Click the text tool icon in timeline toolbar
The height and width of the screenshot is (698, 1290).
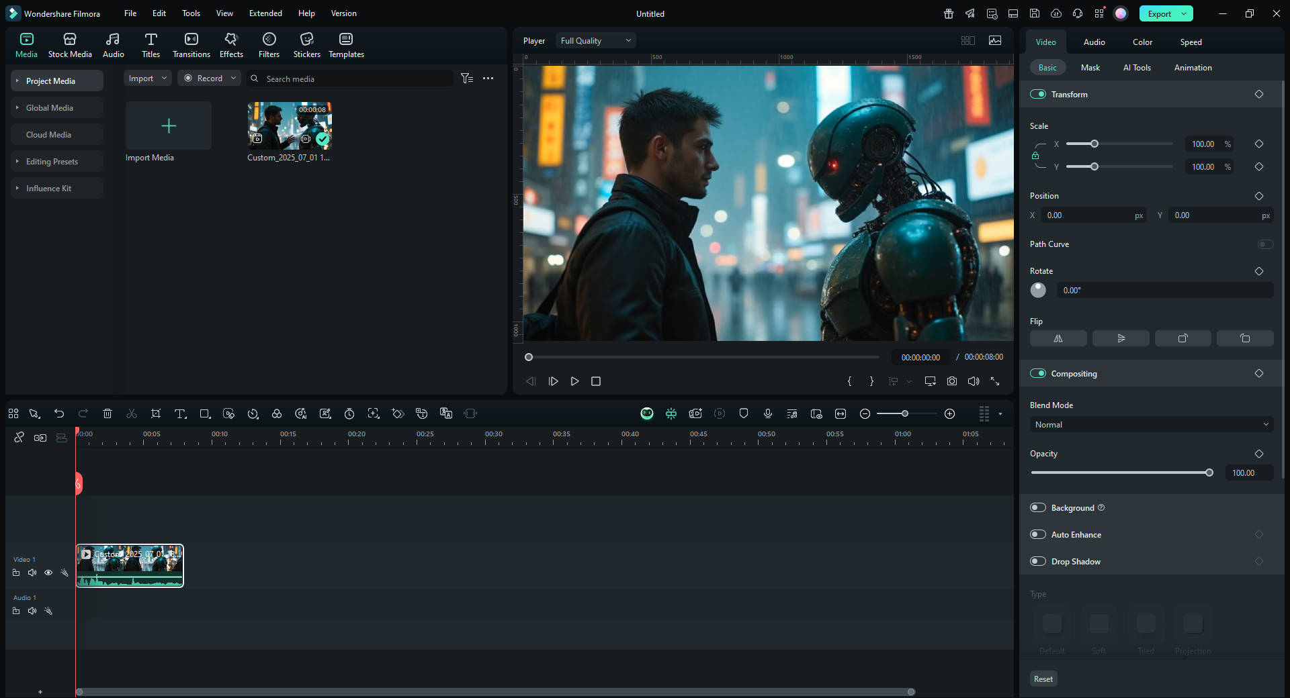click(180, 413)
